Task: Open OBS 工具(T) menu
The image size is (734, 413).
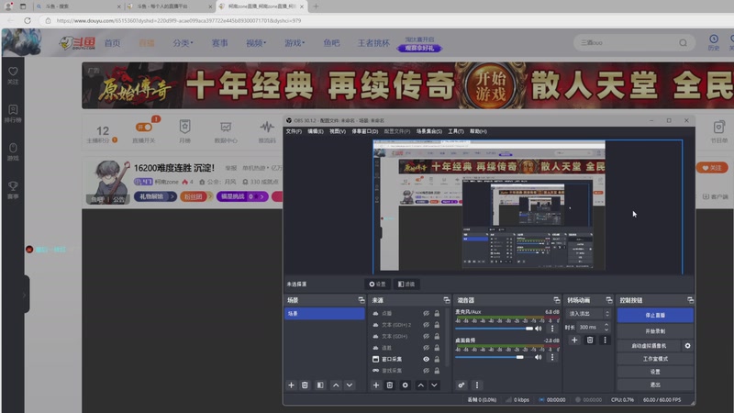Action: (x=456, y=131)
